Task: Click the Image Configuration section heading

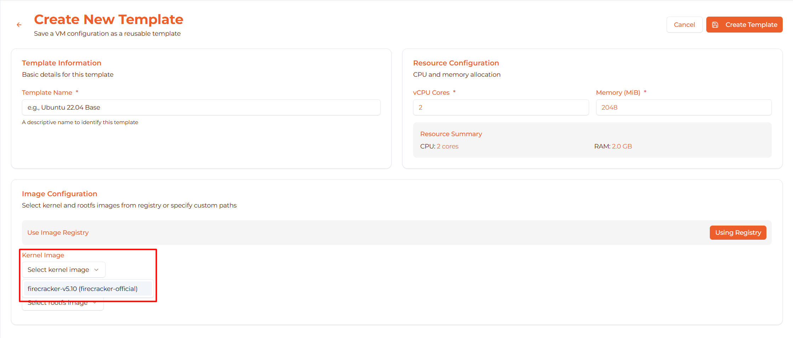Action: coord(59,194)
